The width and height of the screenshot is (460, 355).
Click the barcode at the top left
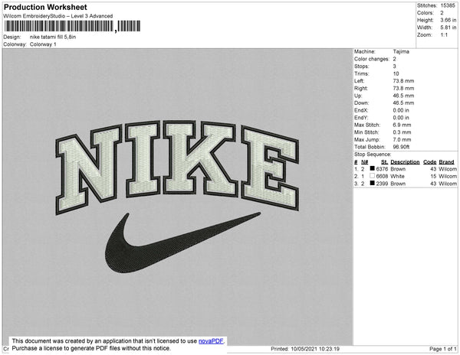pos(72,26)
